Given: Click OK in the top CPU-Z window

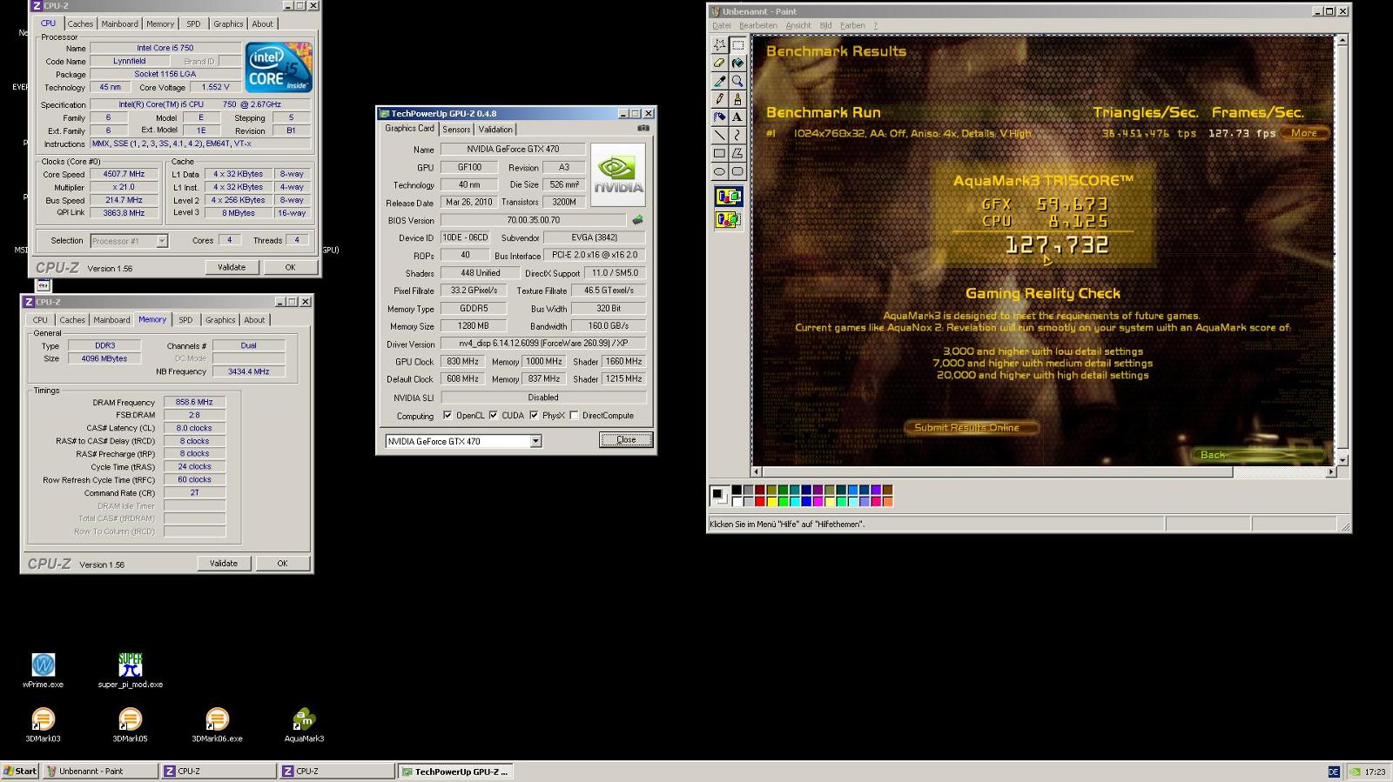Looking at the screenshot, I should click(x=290, y=267).
